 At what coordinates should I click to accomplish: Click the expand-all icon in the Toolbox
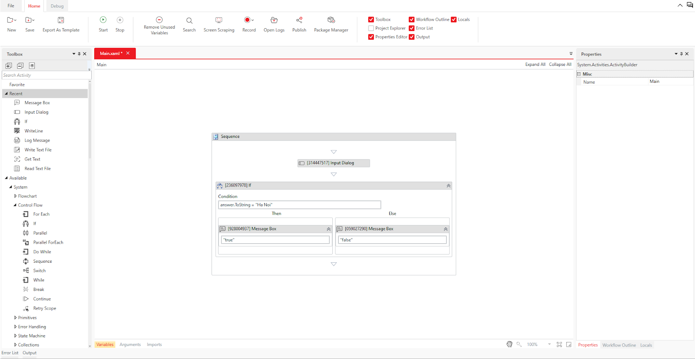coord(9,65)
